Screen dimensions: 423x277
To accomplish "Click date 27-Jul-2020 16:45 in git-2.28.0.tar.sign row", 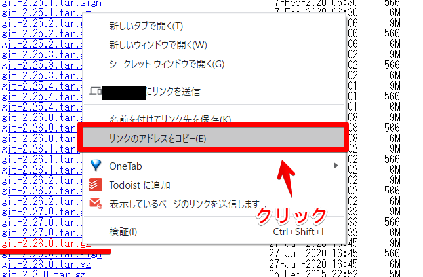I will coord(313,253).
